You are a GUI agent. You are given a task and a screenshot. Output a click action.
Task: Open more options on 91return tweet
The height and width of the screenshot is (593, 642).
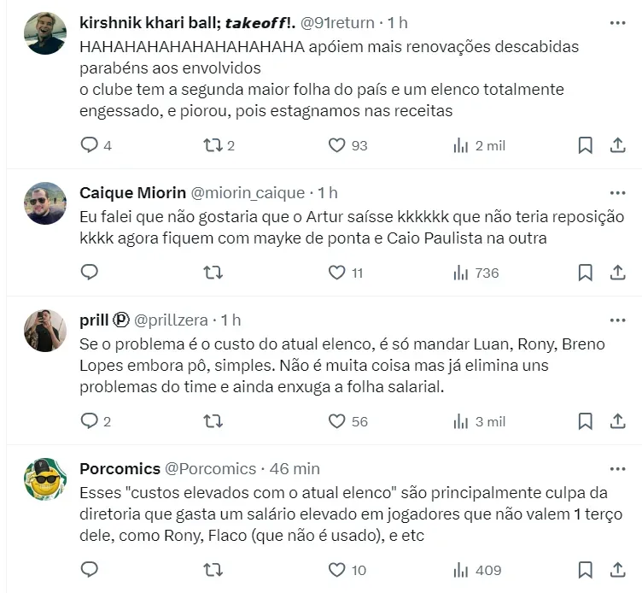point(617,23)
